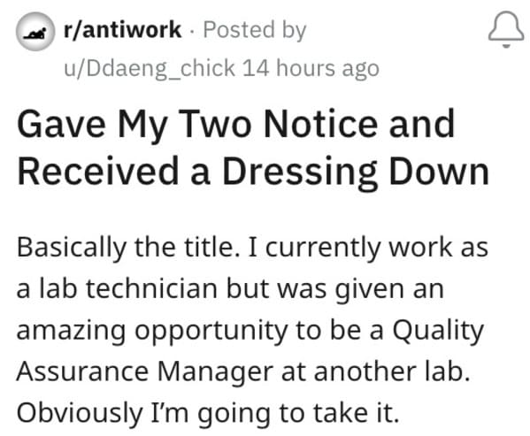Click the 'Posted by' label
Viewport: 530px width, 436px height.
click(255, 30)
